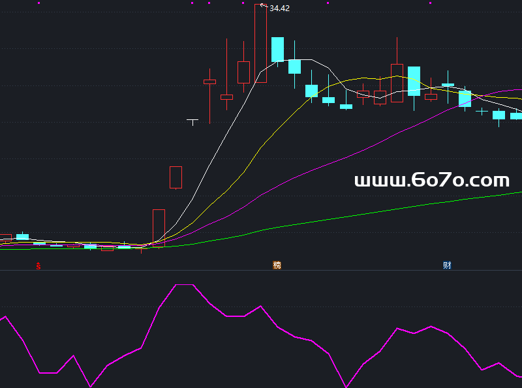
Task: Click the large cyan candle right after the peak
Action: pyautogui.click(x=277, y=50)
